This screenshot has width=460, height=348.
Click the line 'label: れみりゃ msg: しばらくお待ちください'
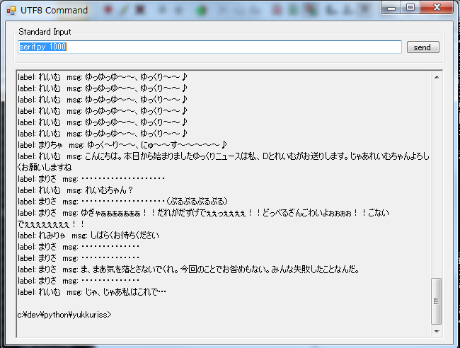coord(88,236)
